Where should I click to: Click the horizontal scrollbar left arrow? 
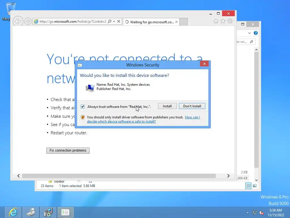18,176
